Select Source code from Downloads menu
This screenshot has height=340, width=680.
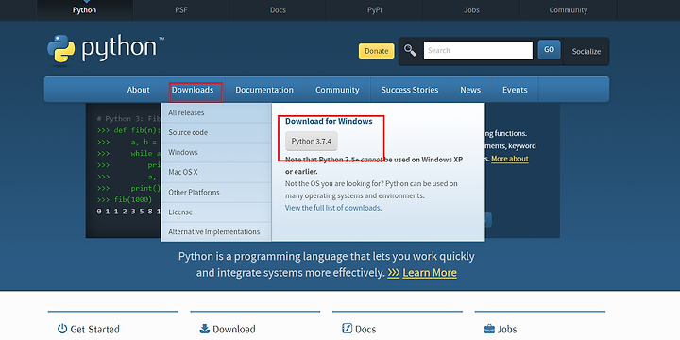pyautogui.click(x=216, y=133)
